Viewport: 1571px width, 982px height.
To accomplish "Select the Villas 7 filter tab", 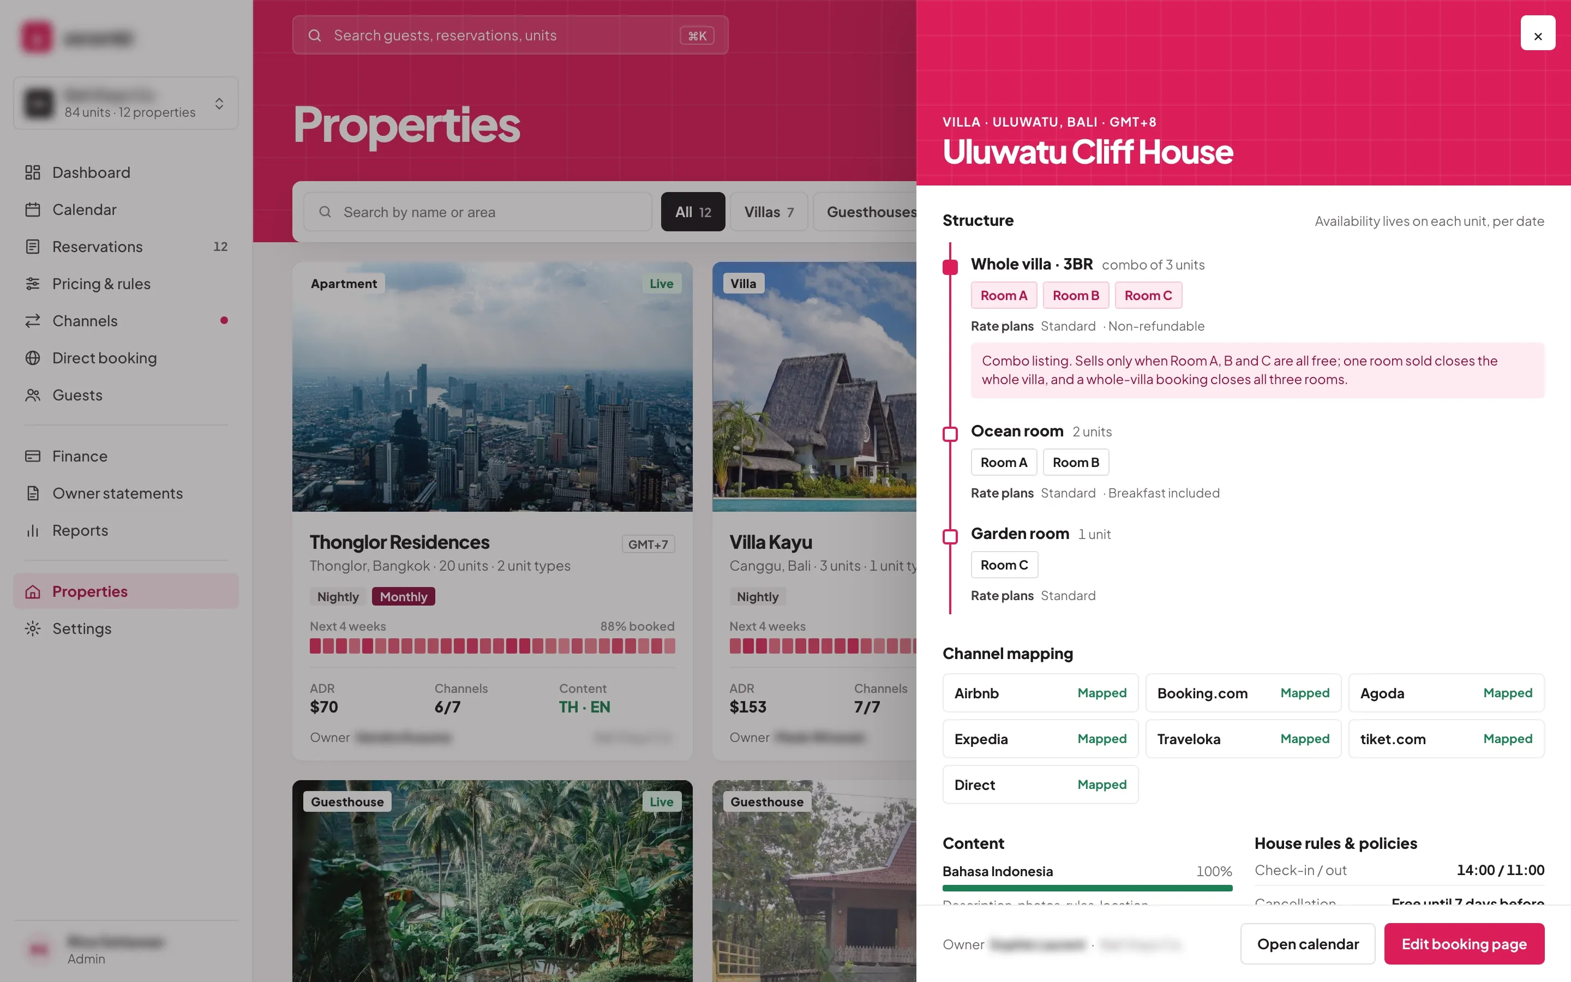I will (769, 212).
